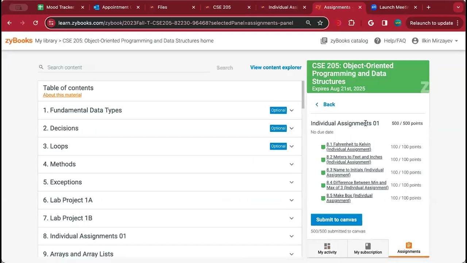Open Ilkin Mirzayev account dropdown
This screenshot has width=467, height=263.
[435, 41]
